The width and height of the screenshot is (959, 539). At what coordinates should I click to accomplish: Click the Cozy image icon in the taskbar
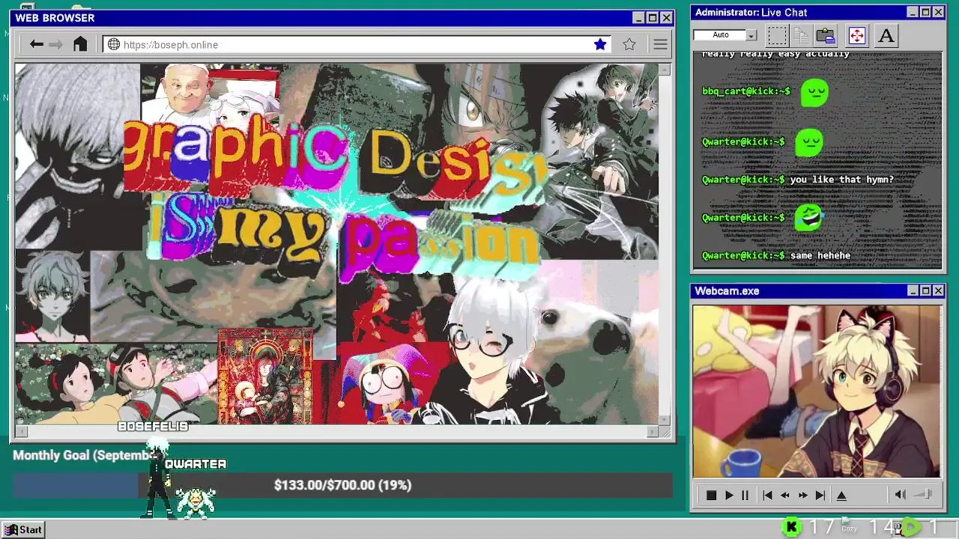(849, 525)
